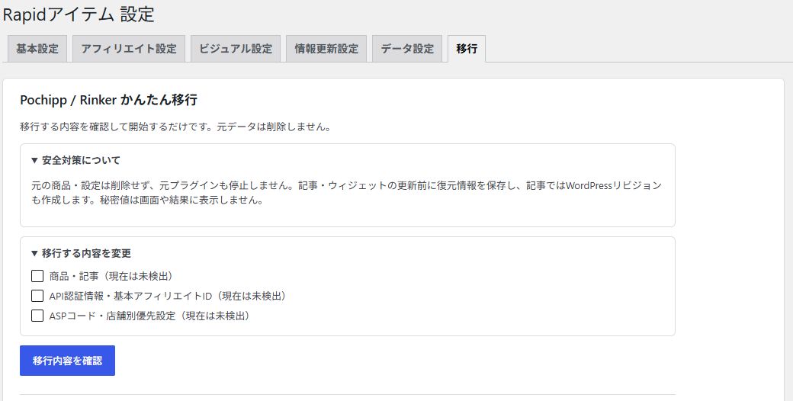Switch to the アフィリエイト設定 tab

128,49
